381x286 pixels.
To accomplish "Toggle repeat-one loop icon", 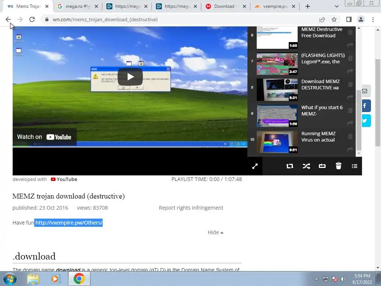I will coord(322,166).
